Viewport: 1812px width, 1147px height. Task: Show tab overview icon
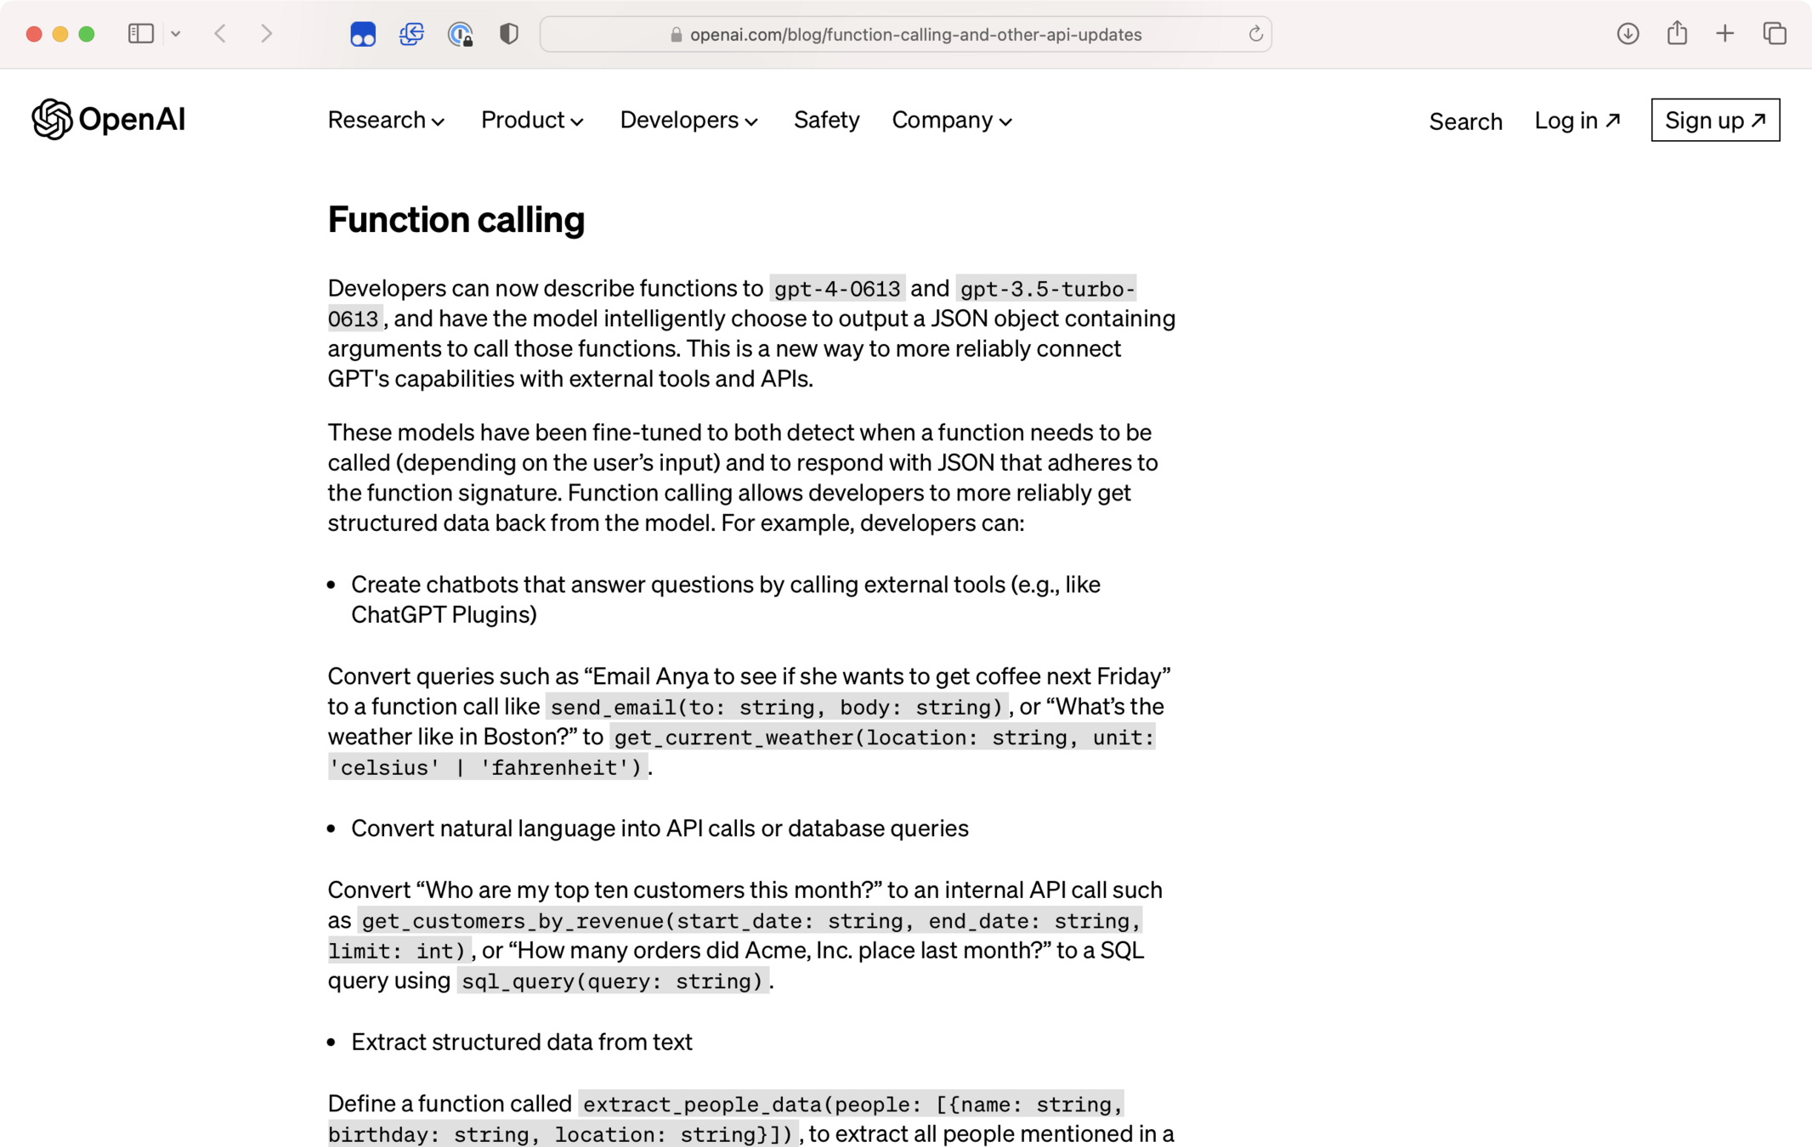(1775, 34)
